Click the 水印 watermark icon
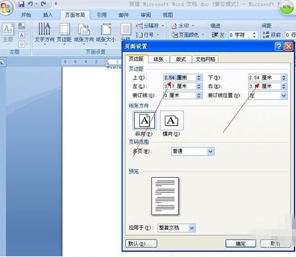This screenshot has height=257, width=296. tap(174, 26)
